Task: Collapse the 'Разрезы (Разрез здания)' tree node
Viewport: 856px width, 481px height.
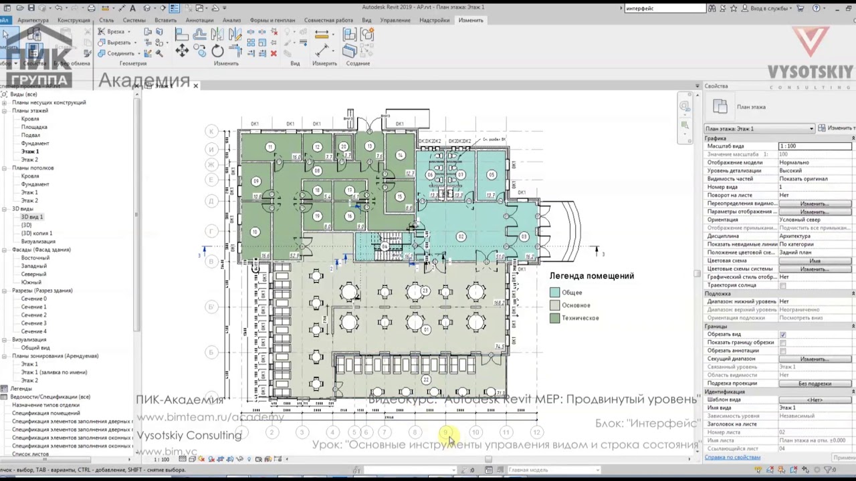Action: [x=5, y=291]
